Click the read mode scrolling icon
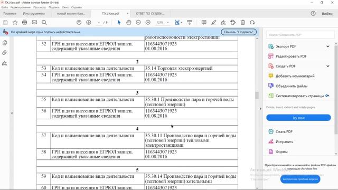The image size is (338, 190). pyautogui.click(x=190, y=22)
